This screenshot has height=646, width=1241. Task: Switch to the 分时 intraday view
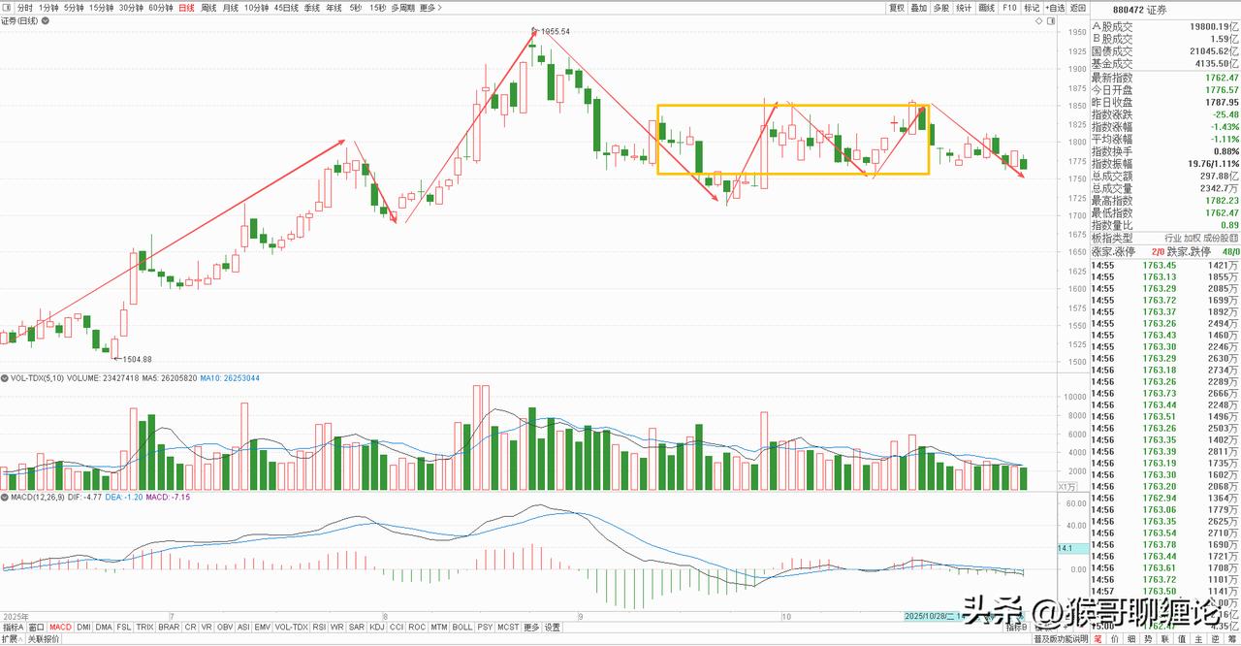pyautogui.click(x=24, y=8)
